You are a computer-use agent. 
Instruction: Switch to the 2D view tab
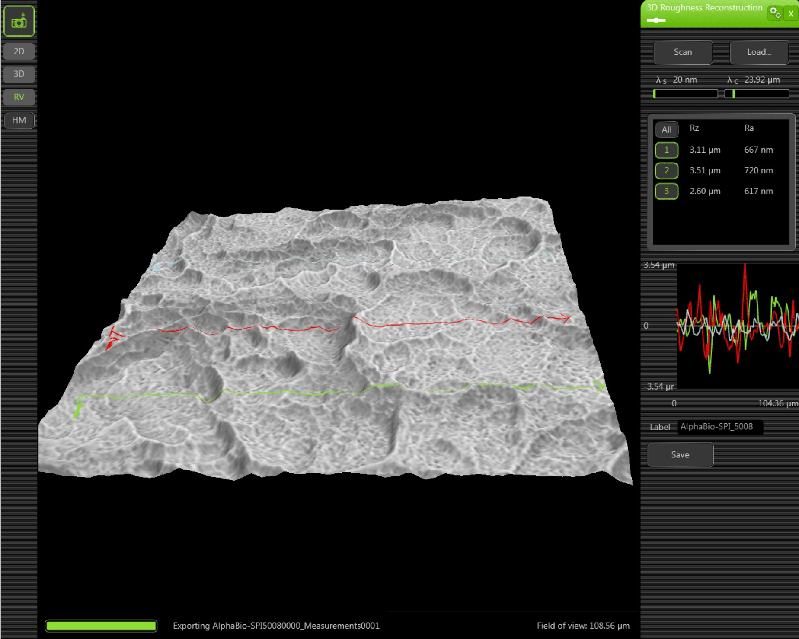19,51
